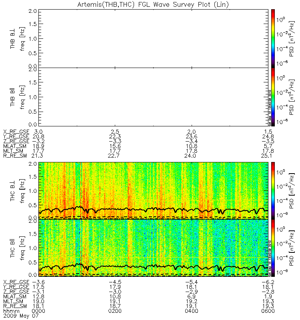Select the THC B⊥ color bar
Screen dimensions: 300x320
coord(273,191)
